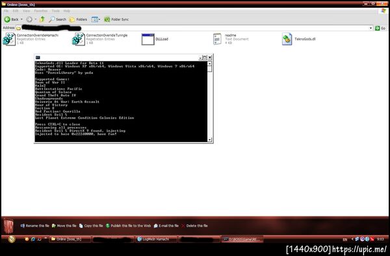Open the Views dropdown button

(96, 19)
